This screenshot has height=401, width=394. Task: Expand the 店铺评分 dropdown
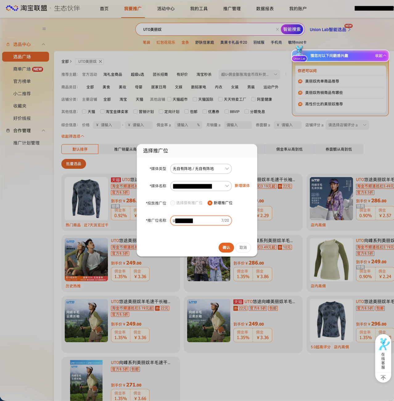point(347,125)
